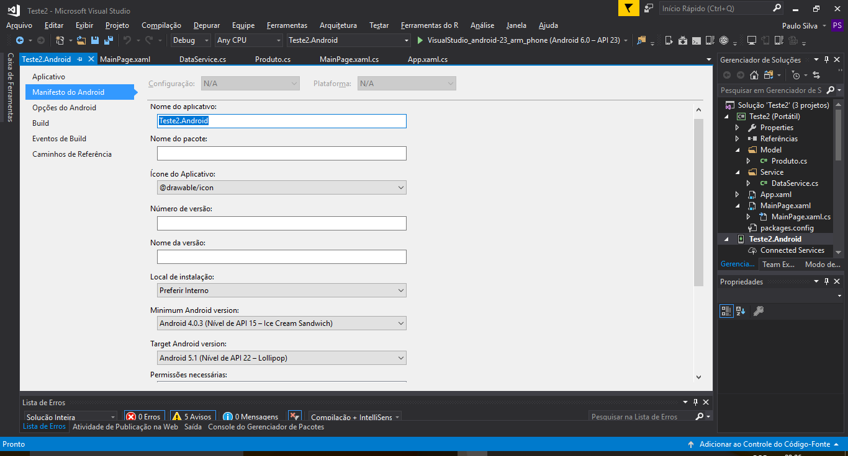Image resolution: width=848 pixels, height=456 pixels.
Task: Open the Ícone do Aplicativo dropdown
Action: [282, 187]
